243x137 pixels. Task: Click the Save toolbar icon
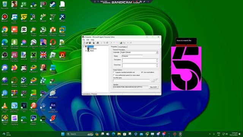click(90, 43)
